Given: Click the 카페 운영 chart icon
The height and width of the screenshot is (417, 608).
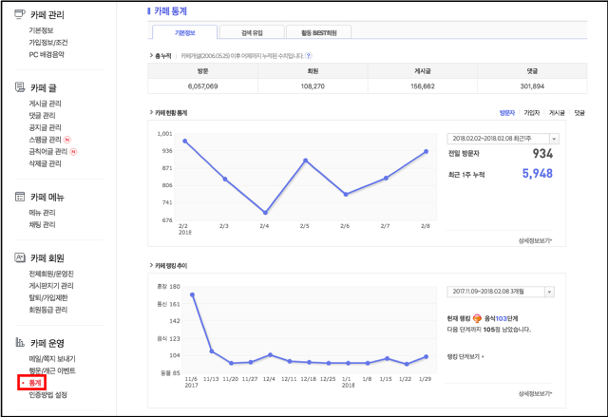Looking at the screenshot, I should 20,342.
